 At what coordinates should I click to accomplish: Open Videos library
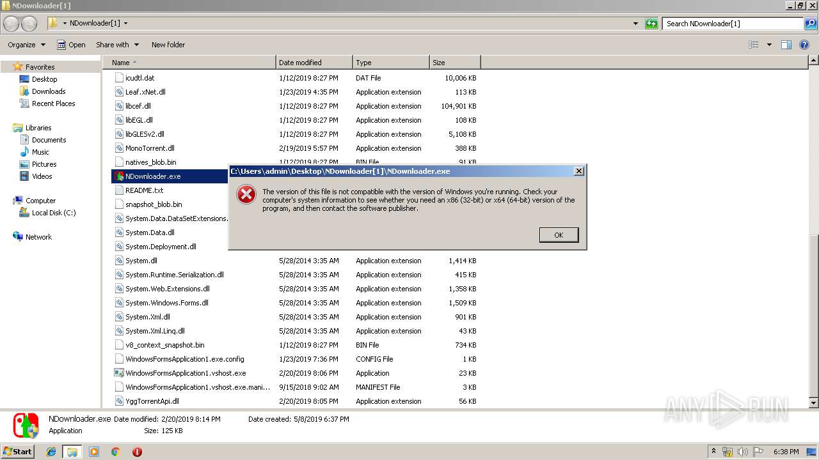coord(42,176)
